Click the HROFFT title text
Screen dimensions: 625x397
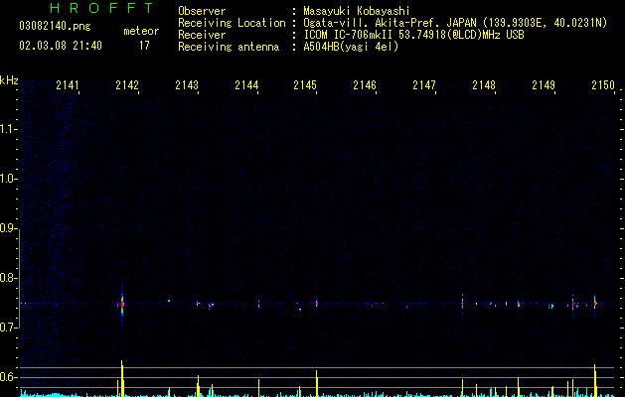click(101, 8)
